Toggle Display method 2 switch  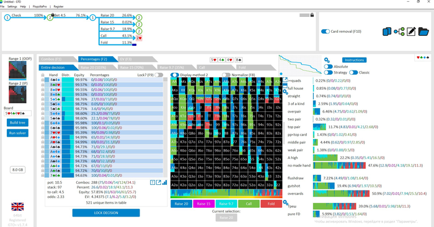tap(174, 75)
